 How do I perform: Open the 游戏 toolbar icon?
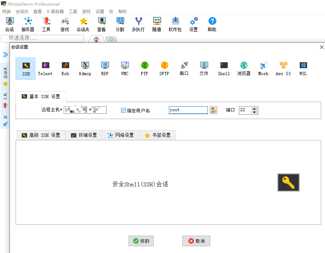click(65, 24)
